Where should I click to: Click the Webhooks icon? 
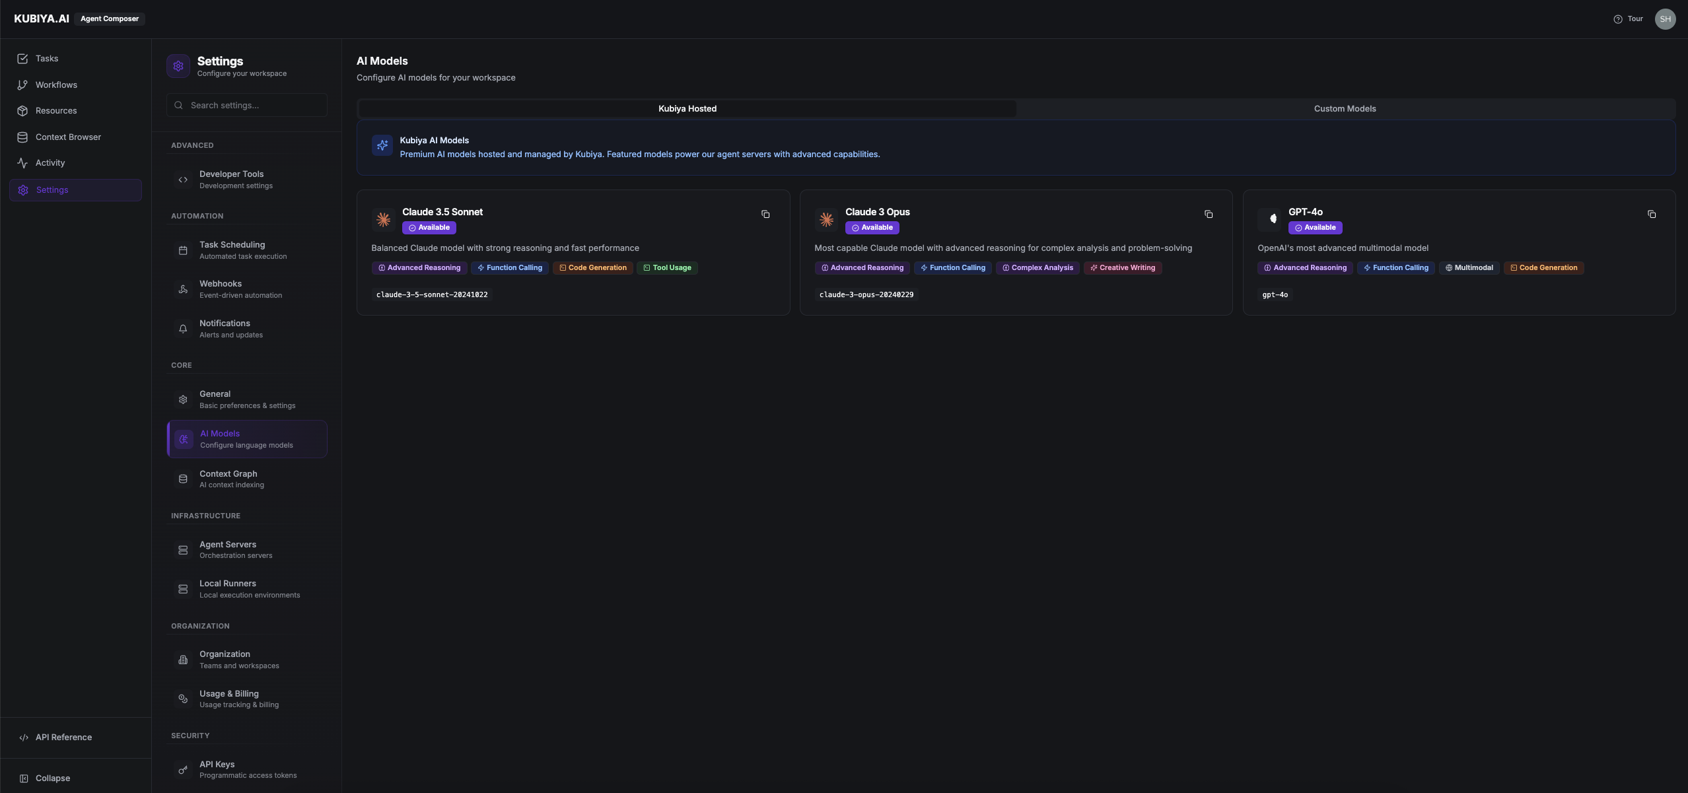click(183, 289)
